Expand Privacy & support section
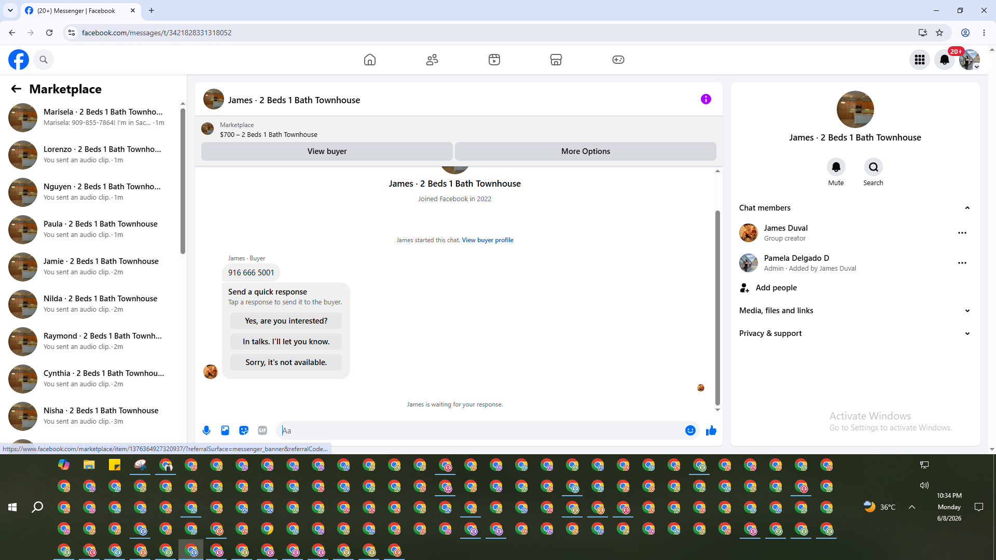Image resolution: width=996 pixels, height=560 pixels. click(855, 333)
